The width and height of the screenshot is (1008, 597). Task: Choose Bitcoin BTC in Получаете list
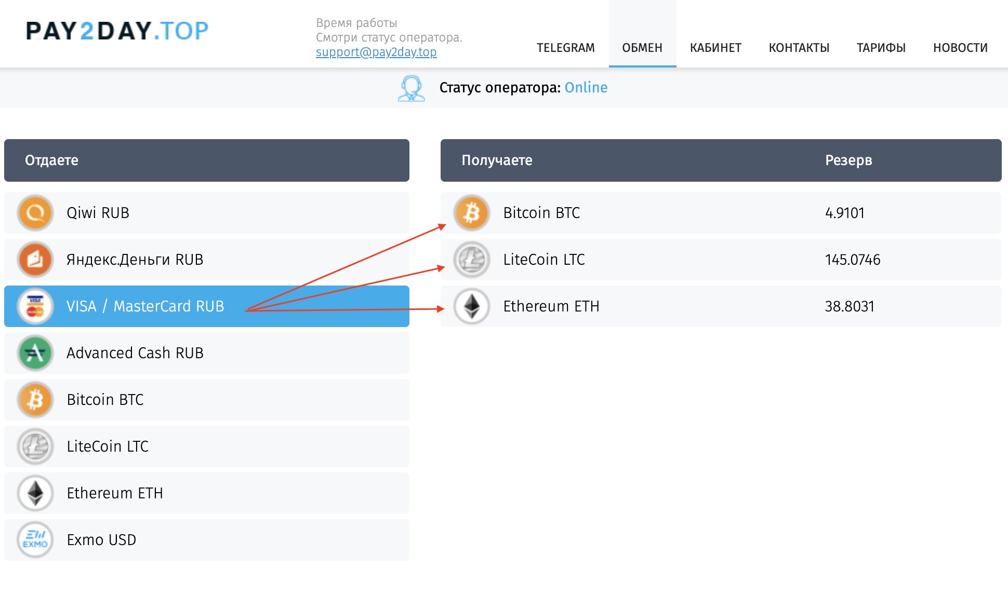[x=721, y=213]
